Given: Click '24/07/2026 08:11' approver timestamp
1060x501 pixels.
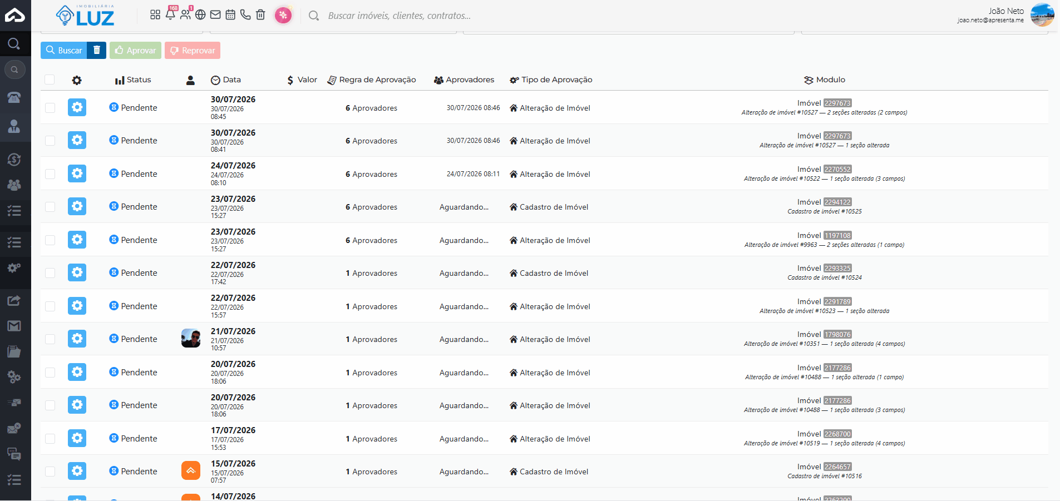Looking at the screenshot, I should coord(473,174).
